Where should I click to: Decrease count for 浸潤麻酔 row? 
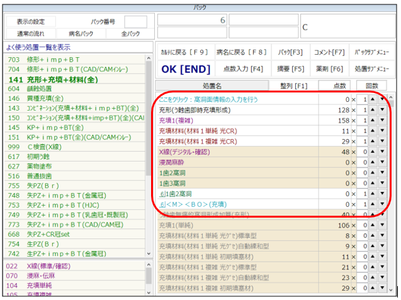(381, 162)
